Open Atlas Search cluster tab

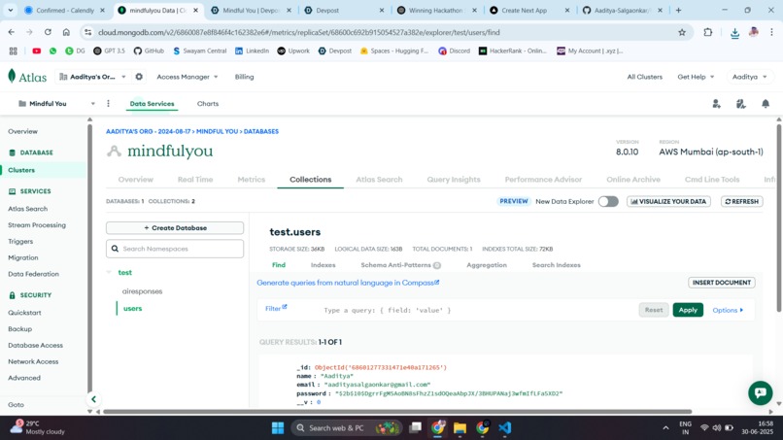pos(379,180)
